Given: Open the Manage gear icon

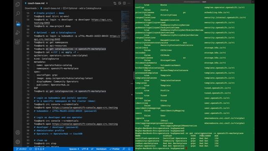Looking at the screenshot, I should pos(18,142).
